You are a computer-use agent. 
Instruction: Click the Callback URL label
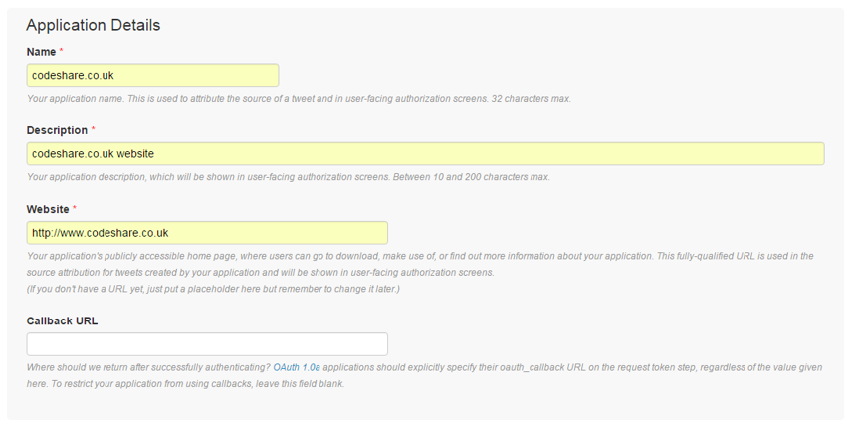tap(62, 321)
